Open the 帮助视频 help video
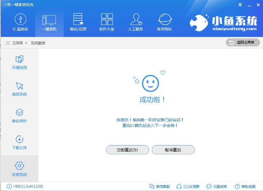Image resolution: width=263 pixels, height=191 pixels. click(x=245, y=186)
